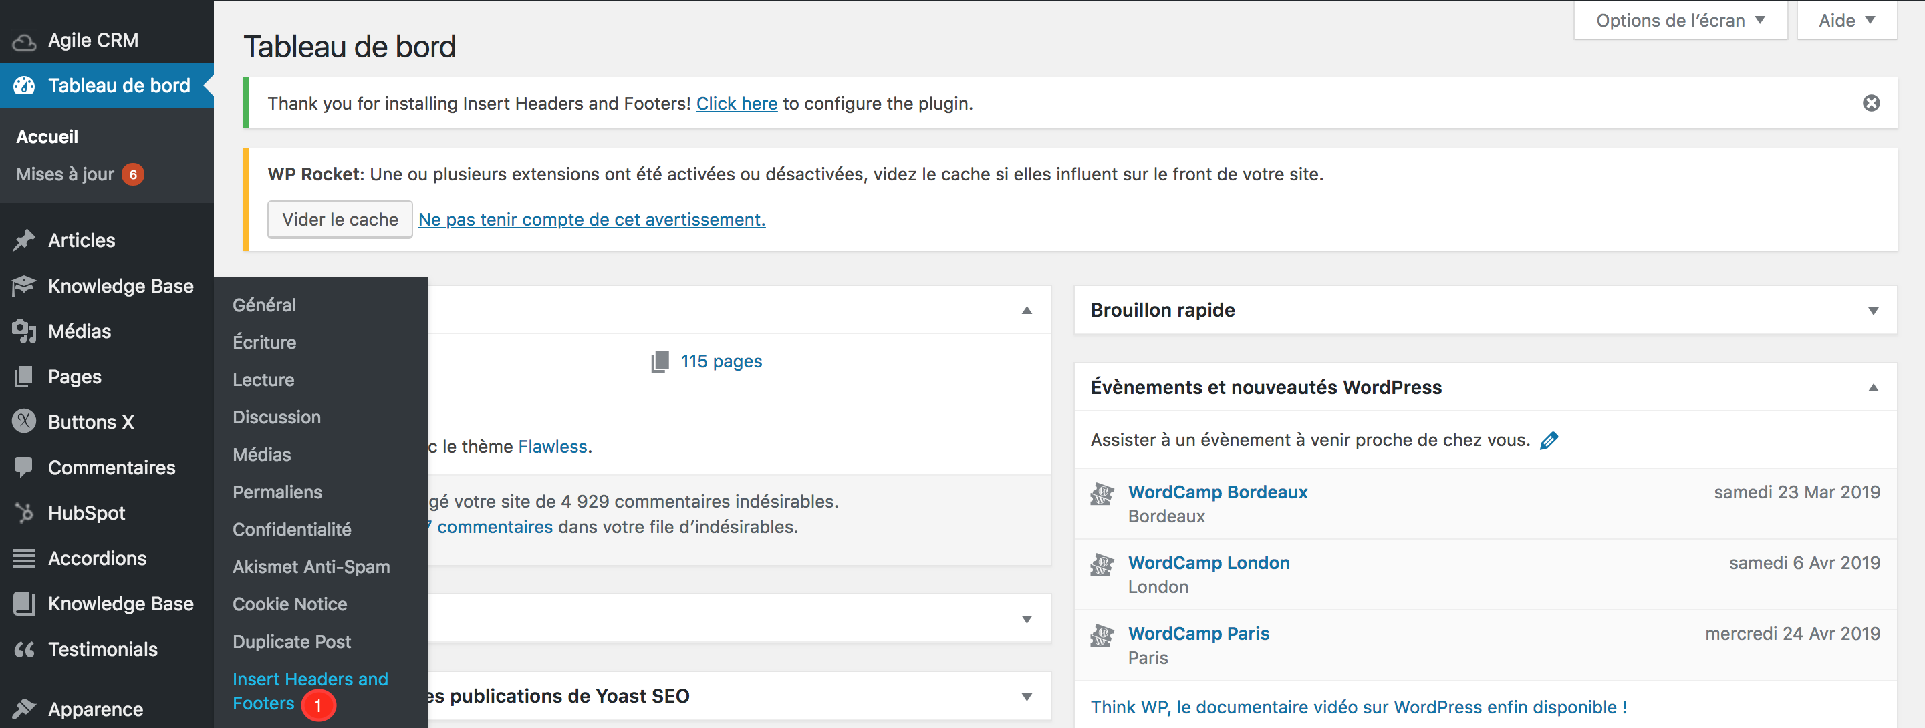Dismiss the Insert Headers and Footers notice
Image resolution: width=1925 pixels, height=728 pixels.
(1870, 103)
